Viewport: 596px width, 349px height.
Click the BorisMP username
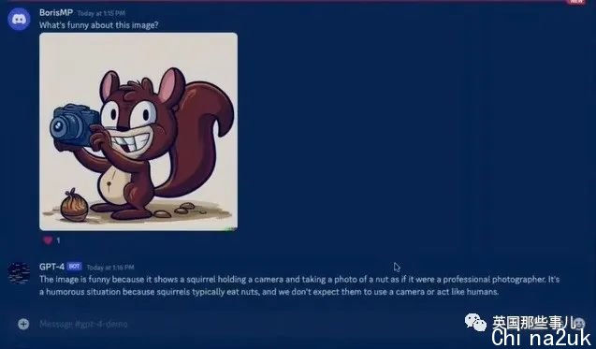[x=56, y=12]
